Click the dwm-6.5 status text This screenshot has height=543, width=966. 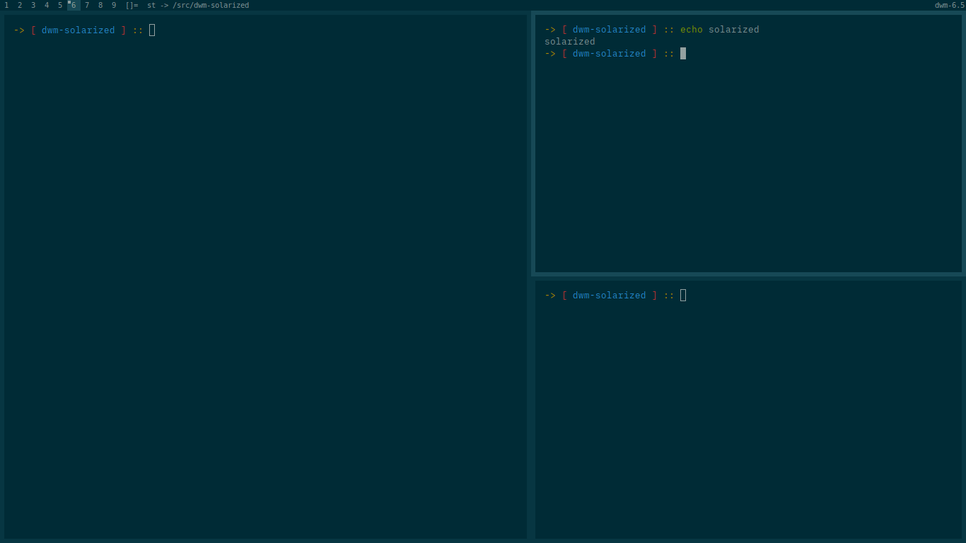click(x=950, y=5)
